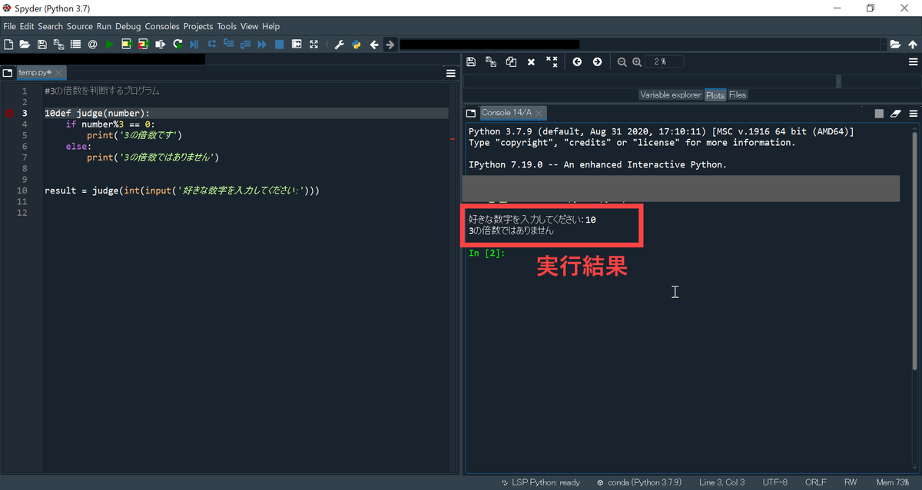Open the Debug menu
Viewport: 922px width, 490px height.
pos(128,26)
